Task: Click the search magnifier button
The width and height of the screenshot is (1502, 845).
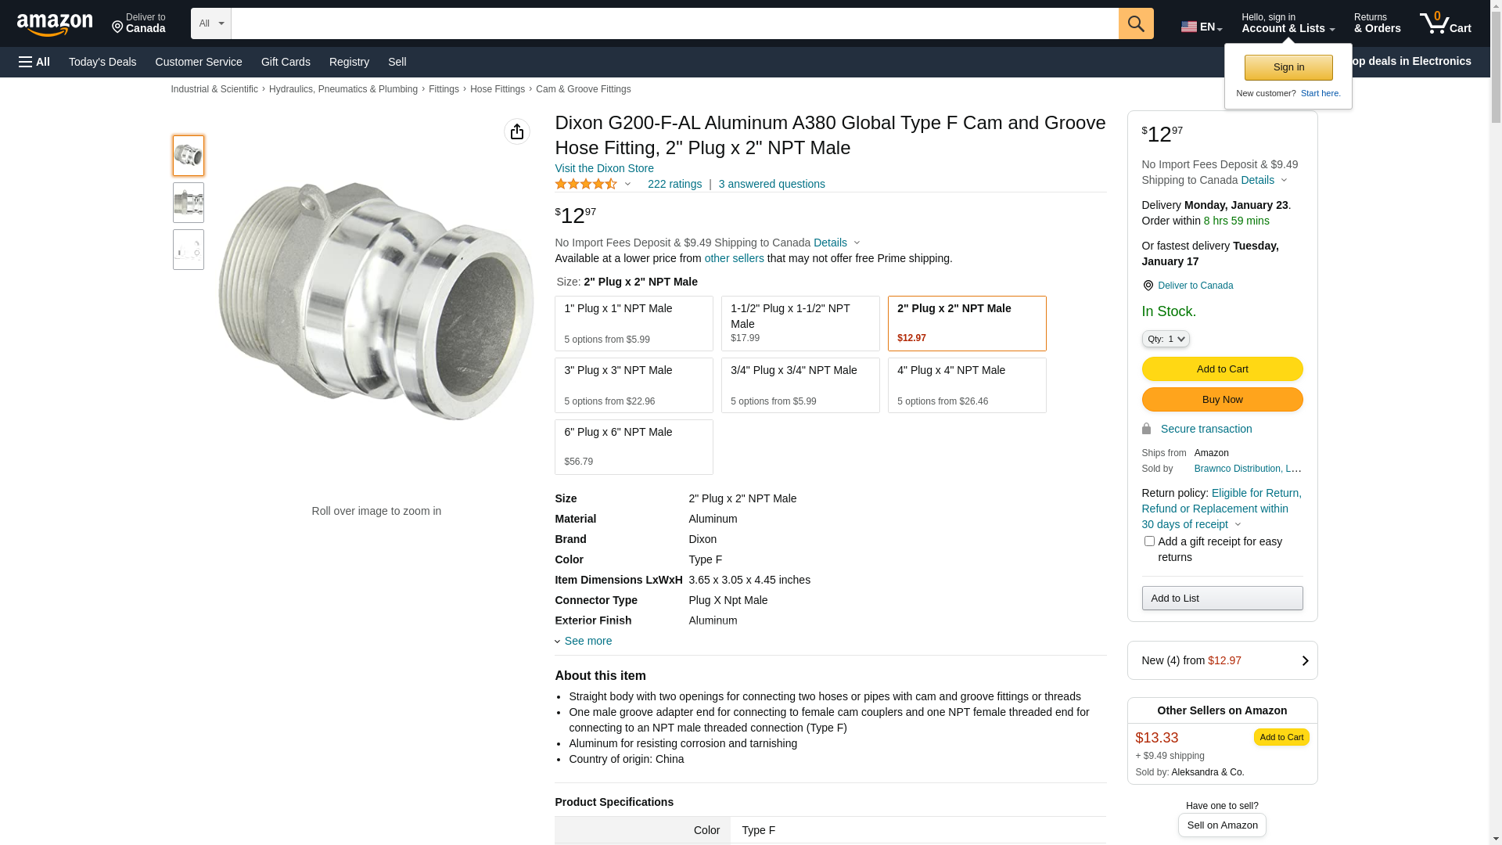Action: pyautogui.click(x=1135, y=23)
